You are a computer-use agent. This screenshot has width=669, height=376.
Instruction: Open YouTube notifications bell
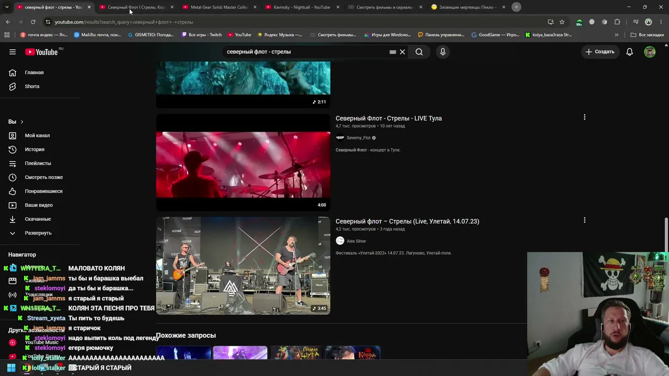click(x=630, y=52)
